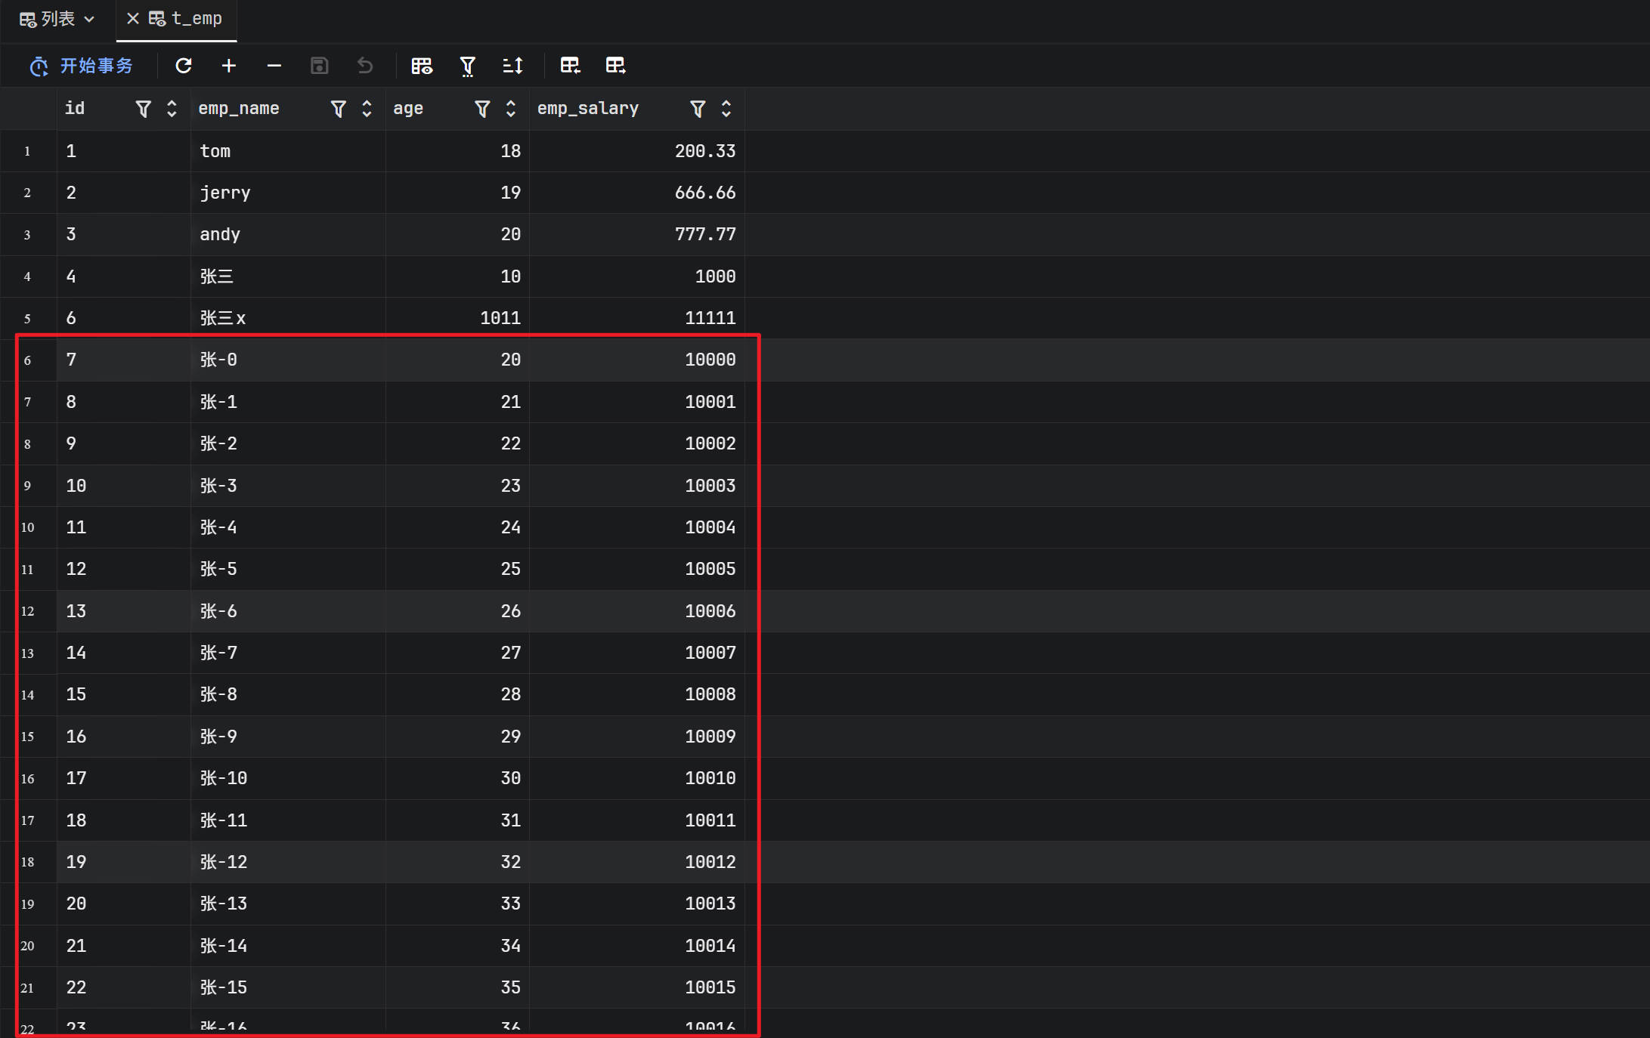The height and width of the screenshot is (1038, 1650).
Task: Open the grid view options icon
Action: pyautogui.click(x=421, y=66)
